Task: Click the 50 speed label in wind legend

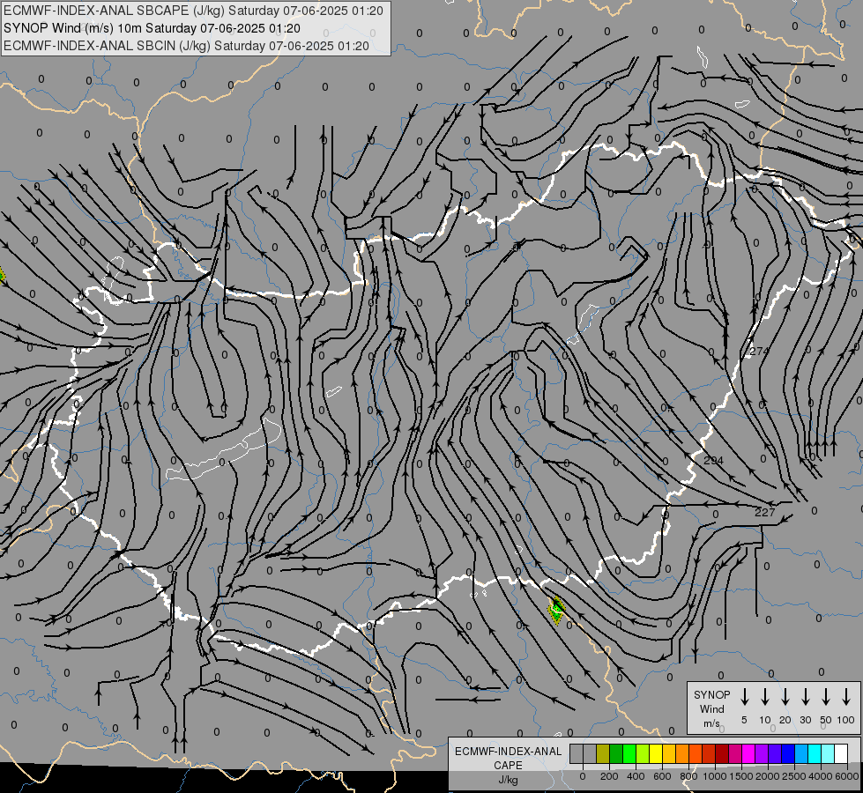Action: 826,720
